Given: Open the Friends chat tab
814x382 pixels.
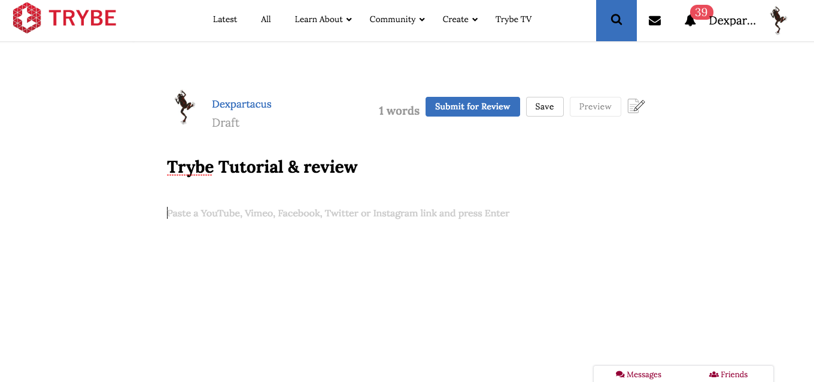Looking at the screenshot, I should tap(728, 374).
